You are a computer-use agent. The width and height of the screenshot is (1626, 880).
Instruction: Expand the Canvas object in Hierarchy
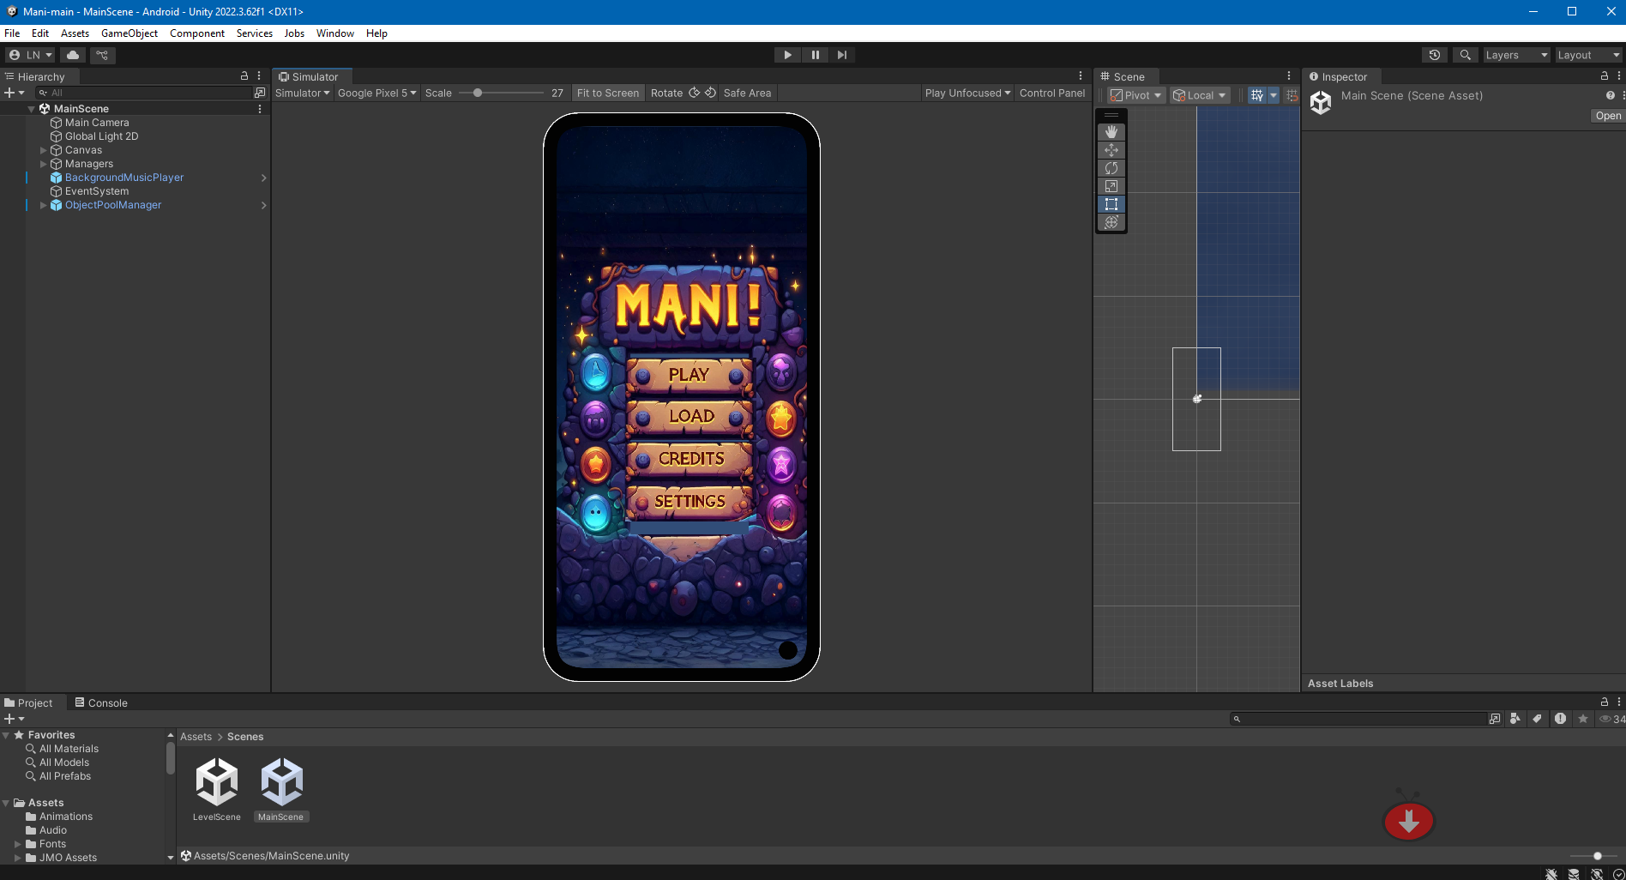(43, 150)
